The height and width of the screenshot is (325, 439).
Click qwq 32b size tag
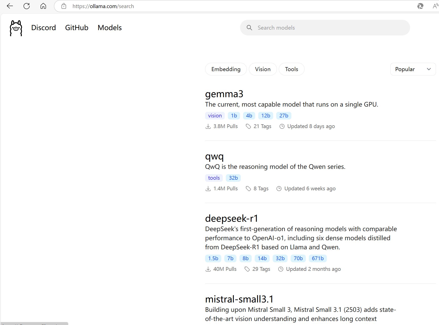click(233, 178)
